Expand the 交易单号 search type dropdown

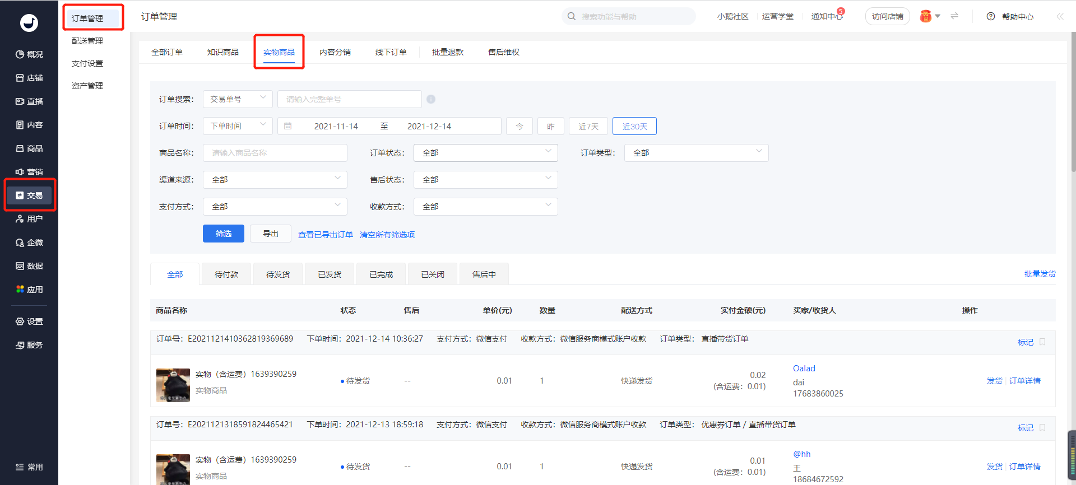238,99
